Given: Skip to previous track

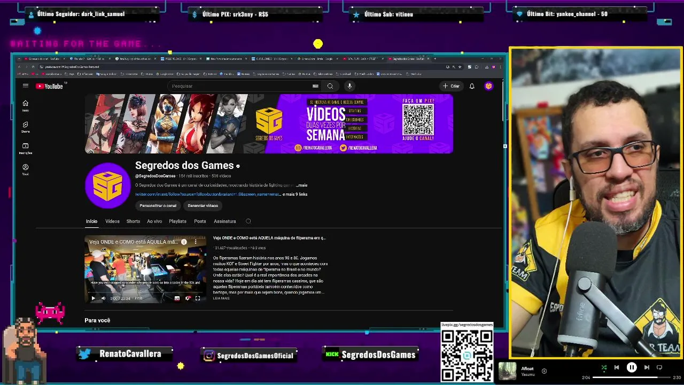Looking at the screenshot, I should click(x=617, y=368).
